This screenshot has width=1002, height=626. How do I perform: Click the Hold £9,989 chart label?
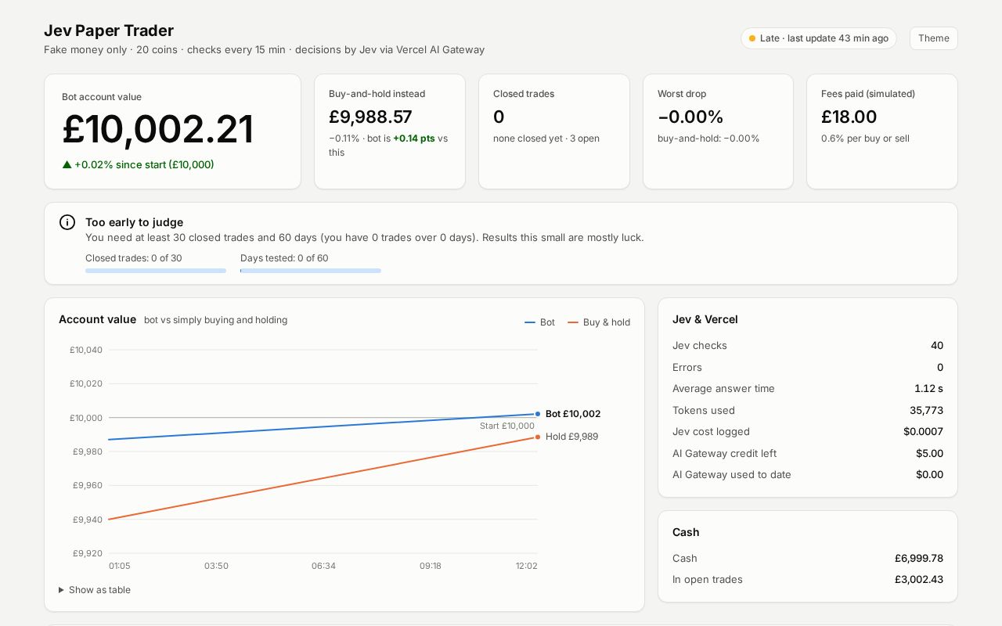point(571,437)
